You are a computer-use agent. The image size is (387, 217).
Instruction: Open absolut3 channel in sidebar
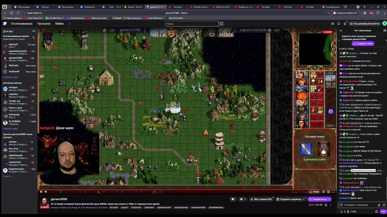tap(19, 46)
